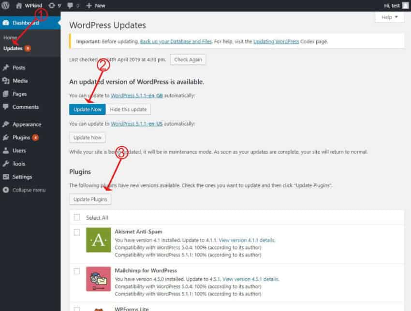Click the Posts pin icon
The width and height of the screenshot is (411, 311).
click(x=6, y=68)
